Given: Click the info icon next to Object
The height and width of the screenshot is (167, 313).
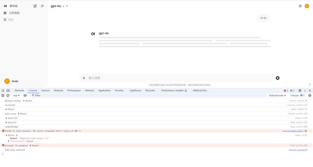Looking at the screenshot, I should pyautogui.click(x=17, y=135).
